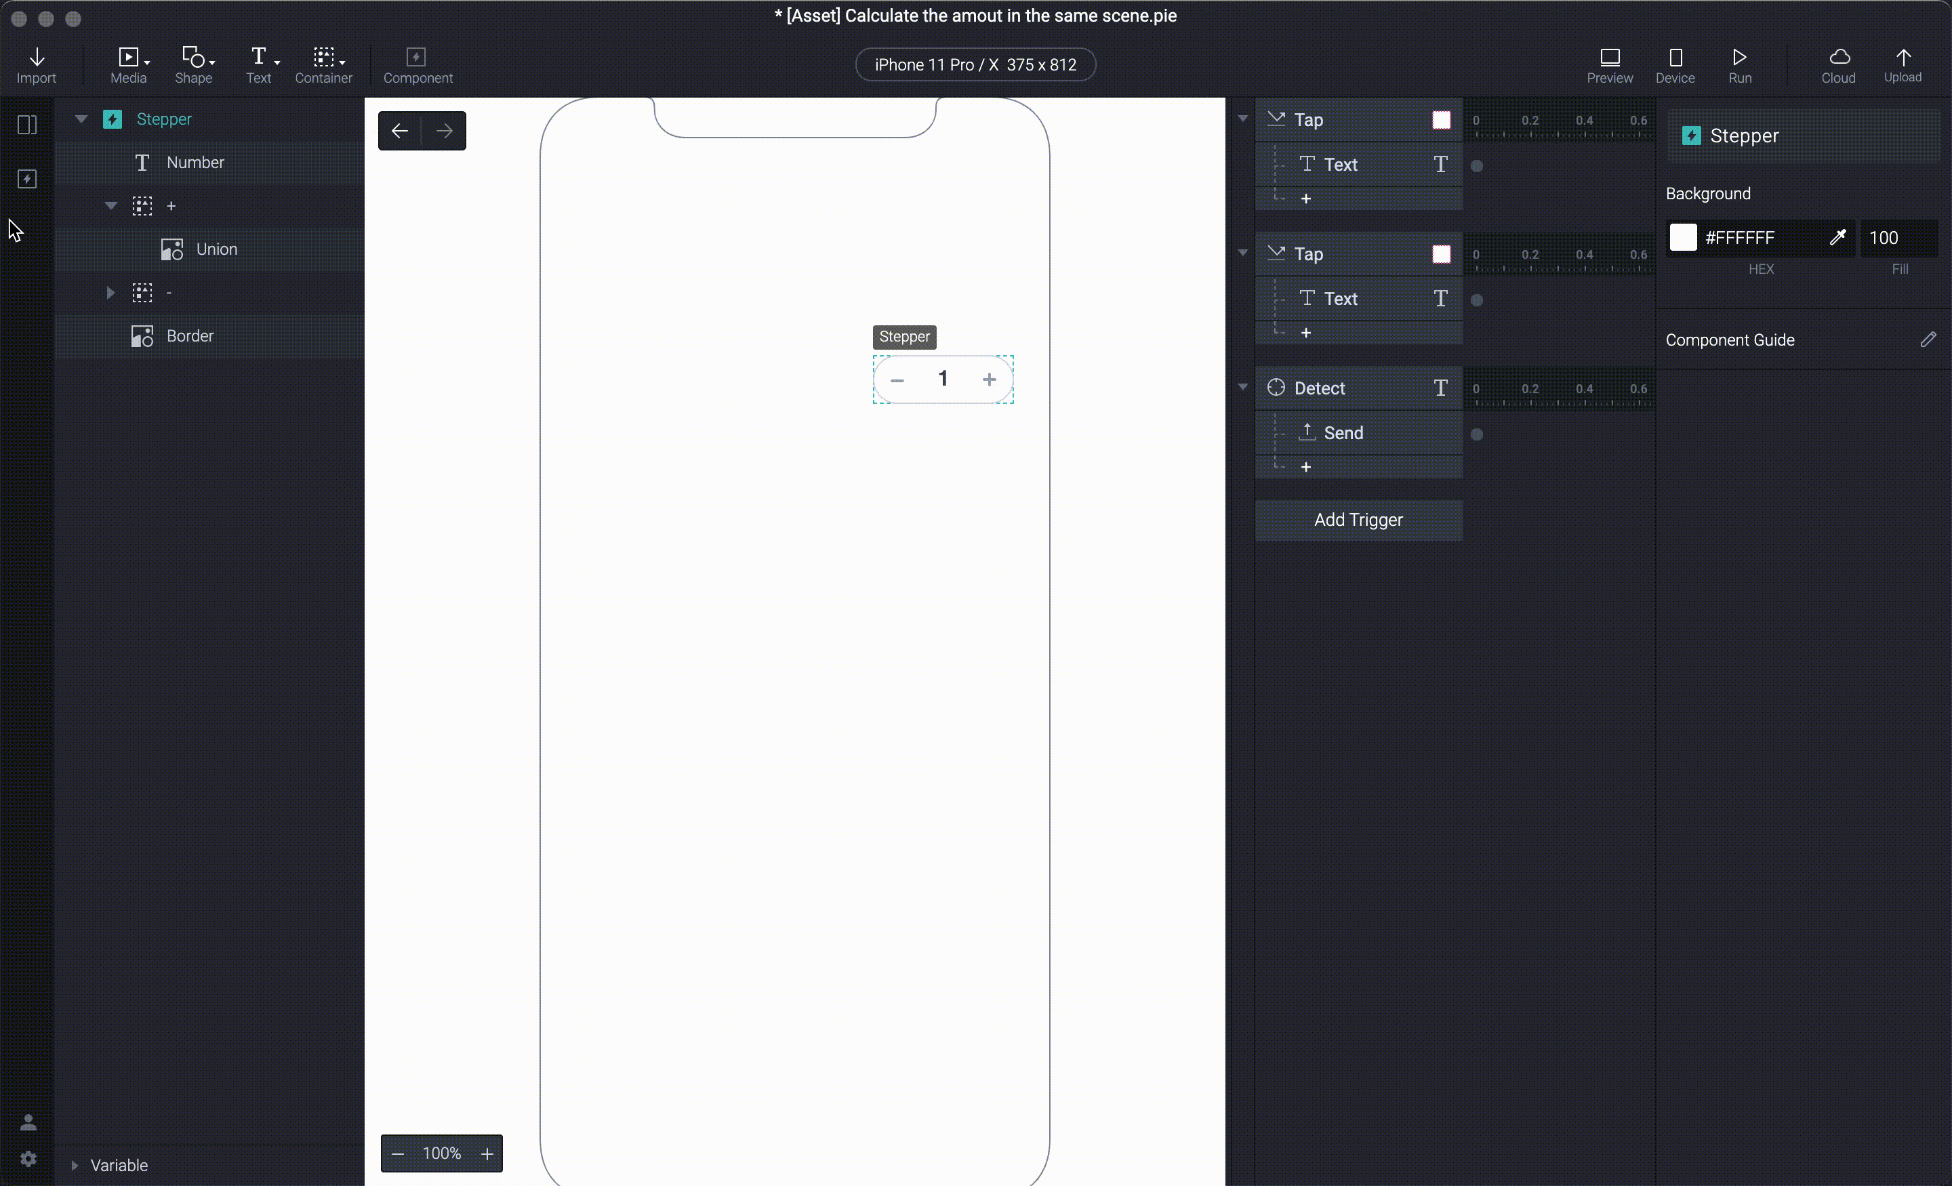This screenshot has height=1186, width=1952.
Task: Click the Preview tab button
Action: click(1610, 64)
